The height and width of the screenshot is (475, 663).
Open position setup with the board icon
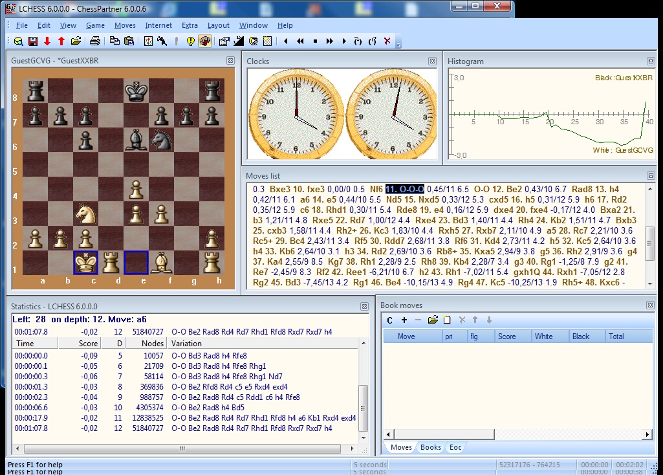(x=267, y=41)
